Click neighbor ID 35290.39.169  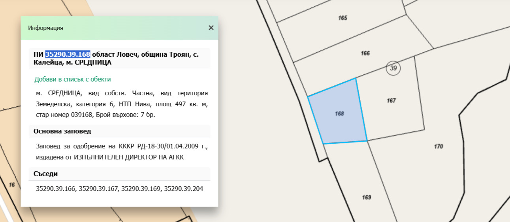coord(141,189)
